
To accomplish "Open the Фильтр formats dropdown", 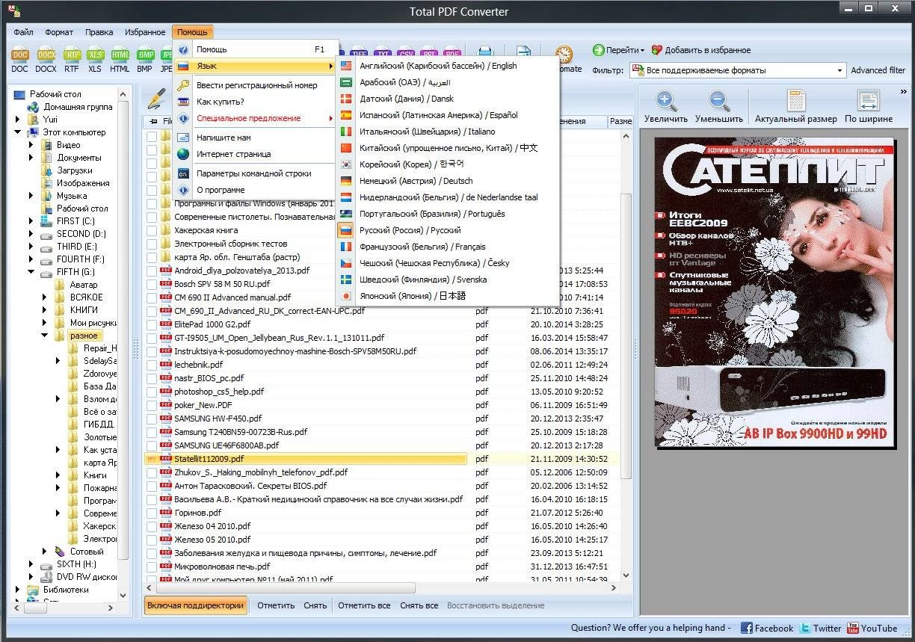I will 840,70.
